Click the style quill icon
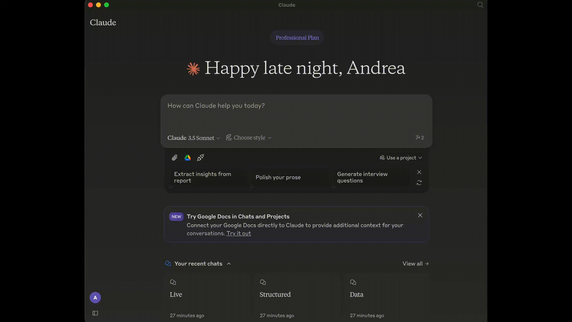 coord(229,137)
